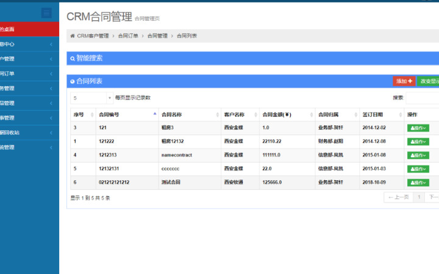Open 合同订单 breadcrumb link
This screenshot has height=274, width=439.
128,36
